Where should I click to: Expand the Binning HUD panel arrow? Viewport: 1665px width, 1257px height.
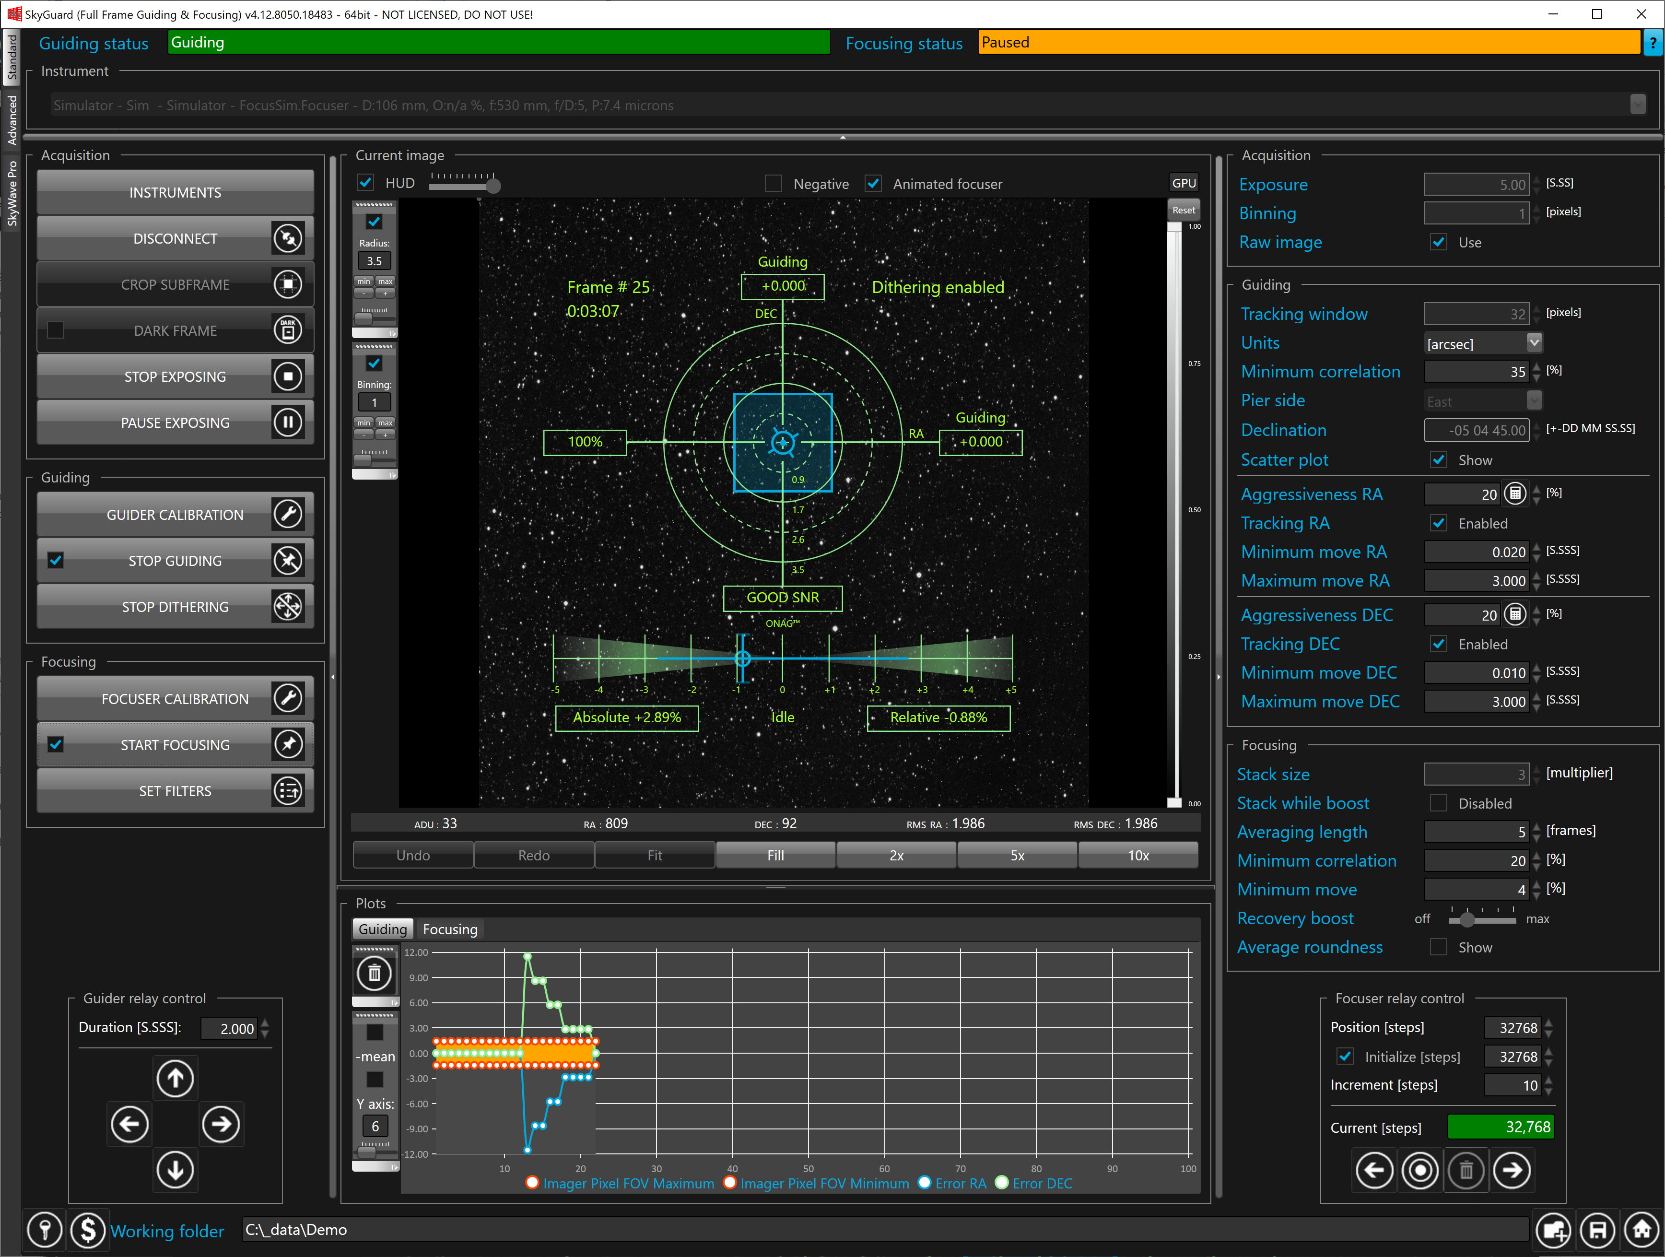[392, 474]
